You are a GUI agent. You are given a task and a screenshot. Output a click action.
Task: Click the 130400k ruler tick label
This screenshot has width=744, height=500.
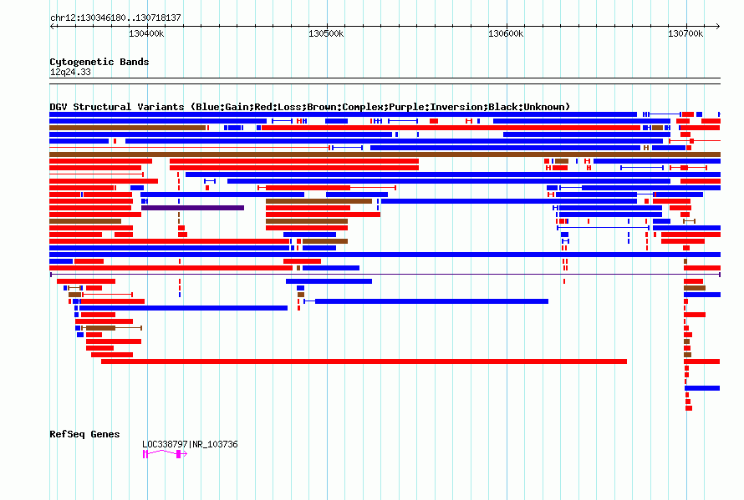coord(146,33)
